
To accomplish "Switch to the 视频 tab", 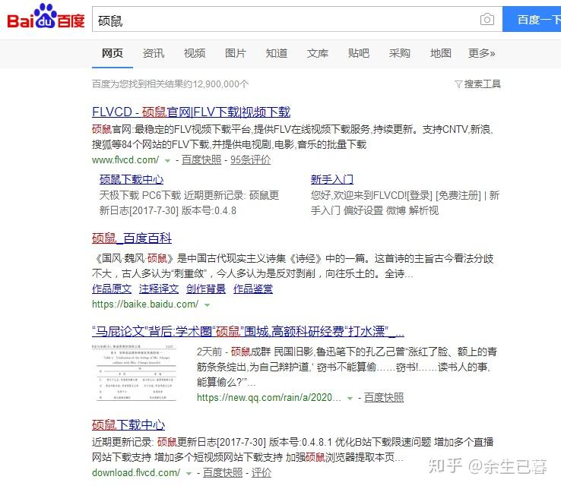I will click(195, 53).
